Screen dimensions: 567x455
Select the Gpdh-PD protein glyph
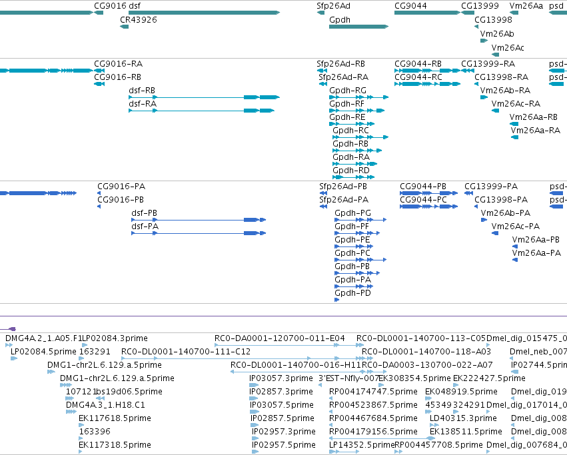336,300
